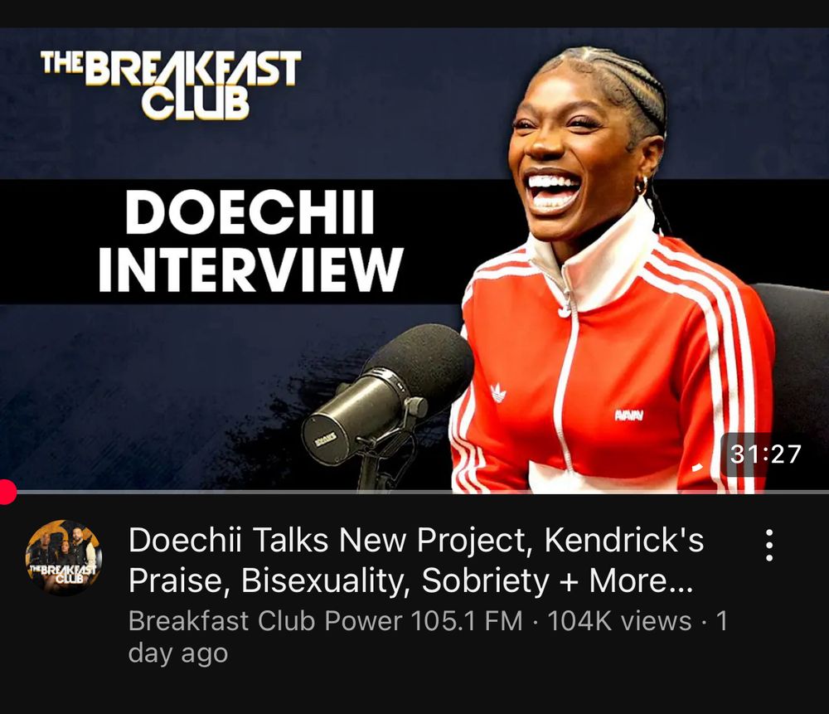Click the 31:27 duration badge
Screen dimensions: 829x714
[765, 454]
